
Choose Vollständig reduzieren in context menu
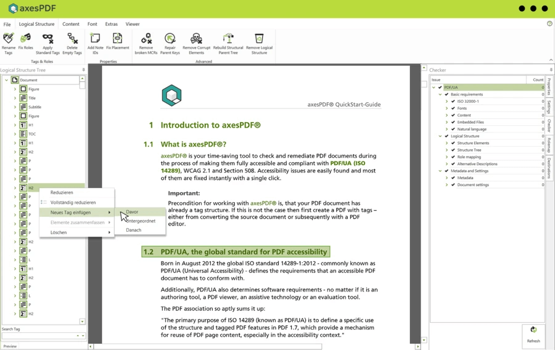point(77,203)
